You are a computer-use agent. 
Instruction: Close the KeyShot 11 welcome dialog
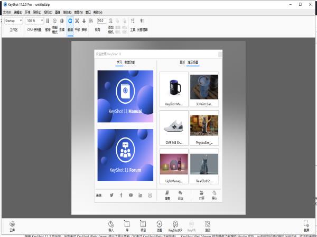(x=220, y=54)
